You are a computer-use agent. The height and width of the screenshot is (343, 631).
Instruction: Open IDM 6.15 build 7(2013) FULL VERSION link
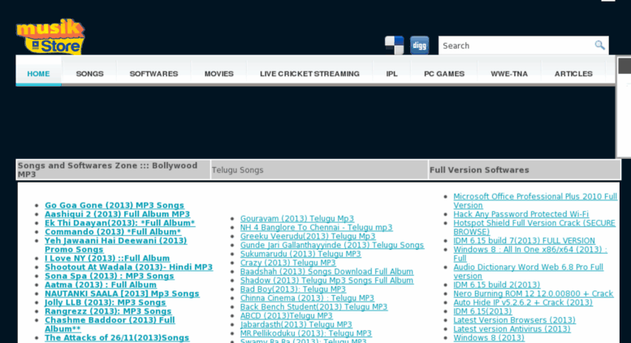click(x=524, y=241)
